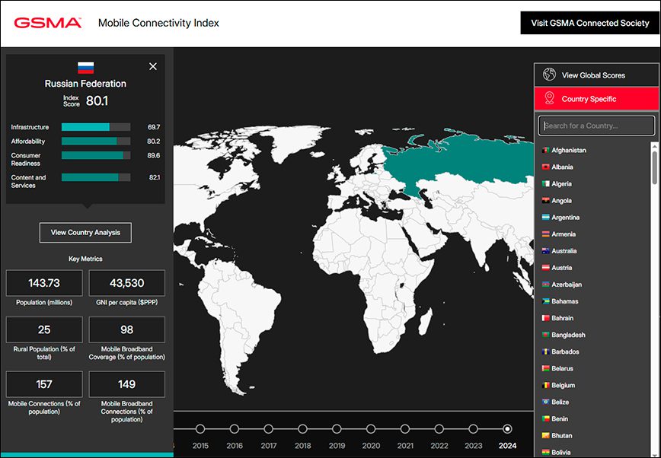Select the Belgium flag icon
Screen dimensions: 661x458
pyautogui.click(x=545, y=385)
